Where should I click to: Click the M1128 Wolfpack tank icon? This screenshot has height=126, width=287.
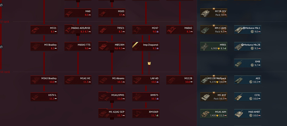[x=204, y=80]
